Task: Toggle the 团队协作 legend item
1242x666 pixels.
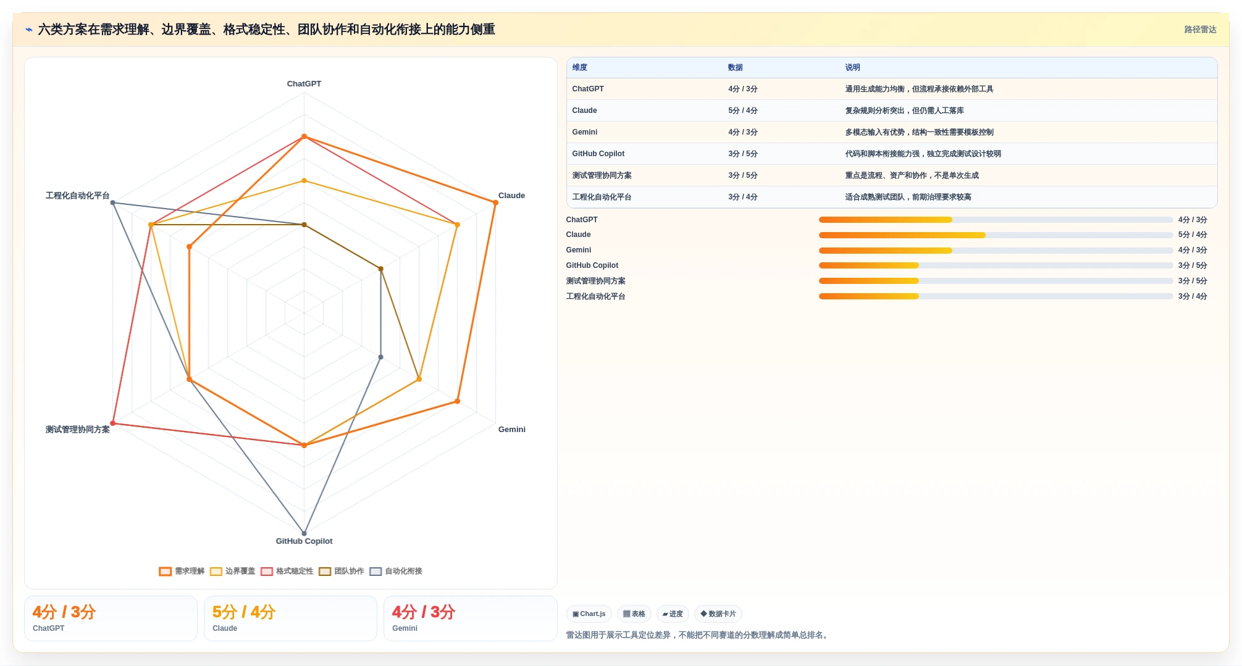Action: point(342,572)
